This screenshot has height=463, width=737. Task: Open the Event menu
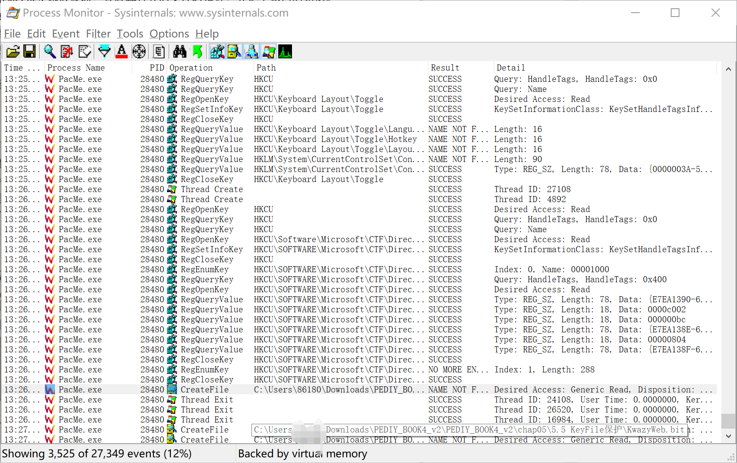point(66,34)
